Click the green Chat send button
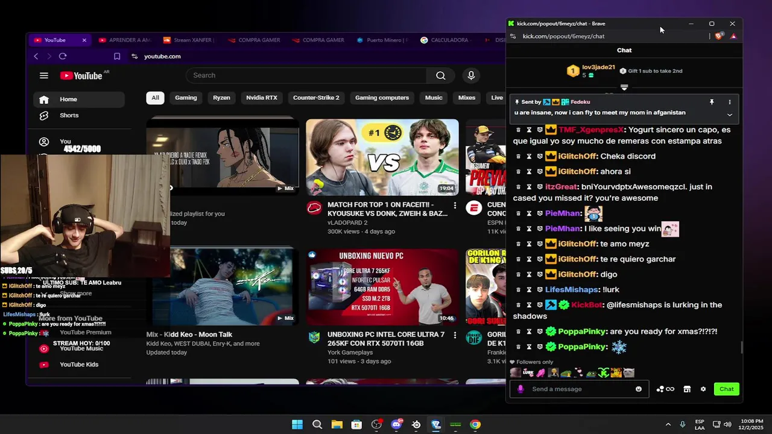The height and width of the screenshot is (434, 772). pyautogui.click(x=726, y=389)
